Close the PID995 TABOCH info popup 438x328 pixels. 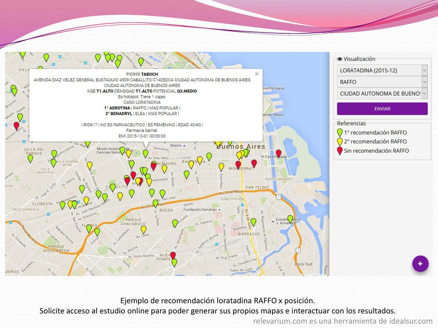point(257,74)
